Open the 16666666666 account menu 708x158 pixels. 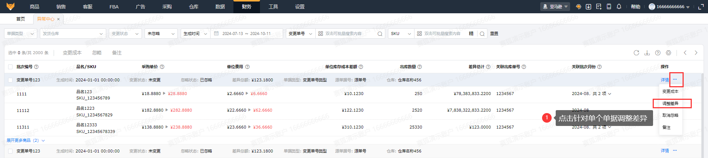tap(669, 7)
